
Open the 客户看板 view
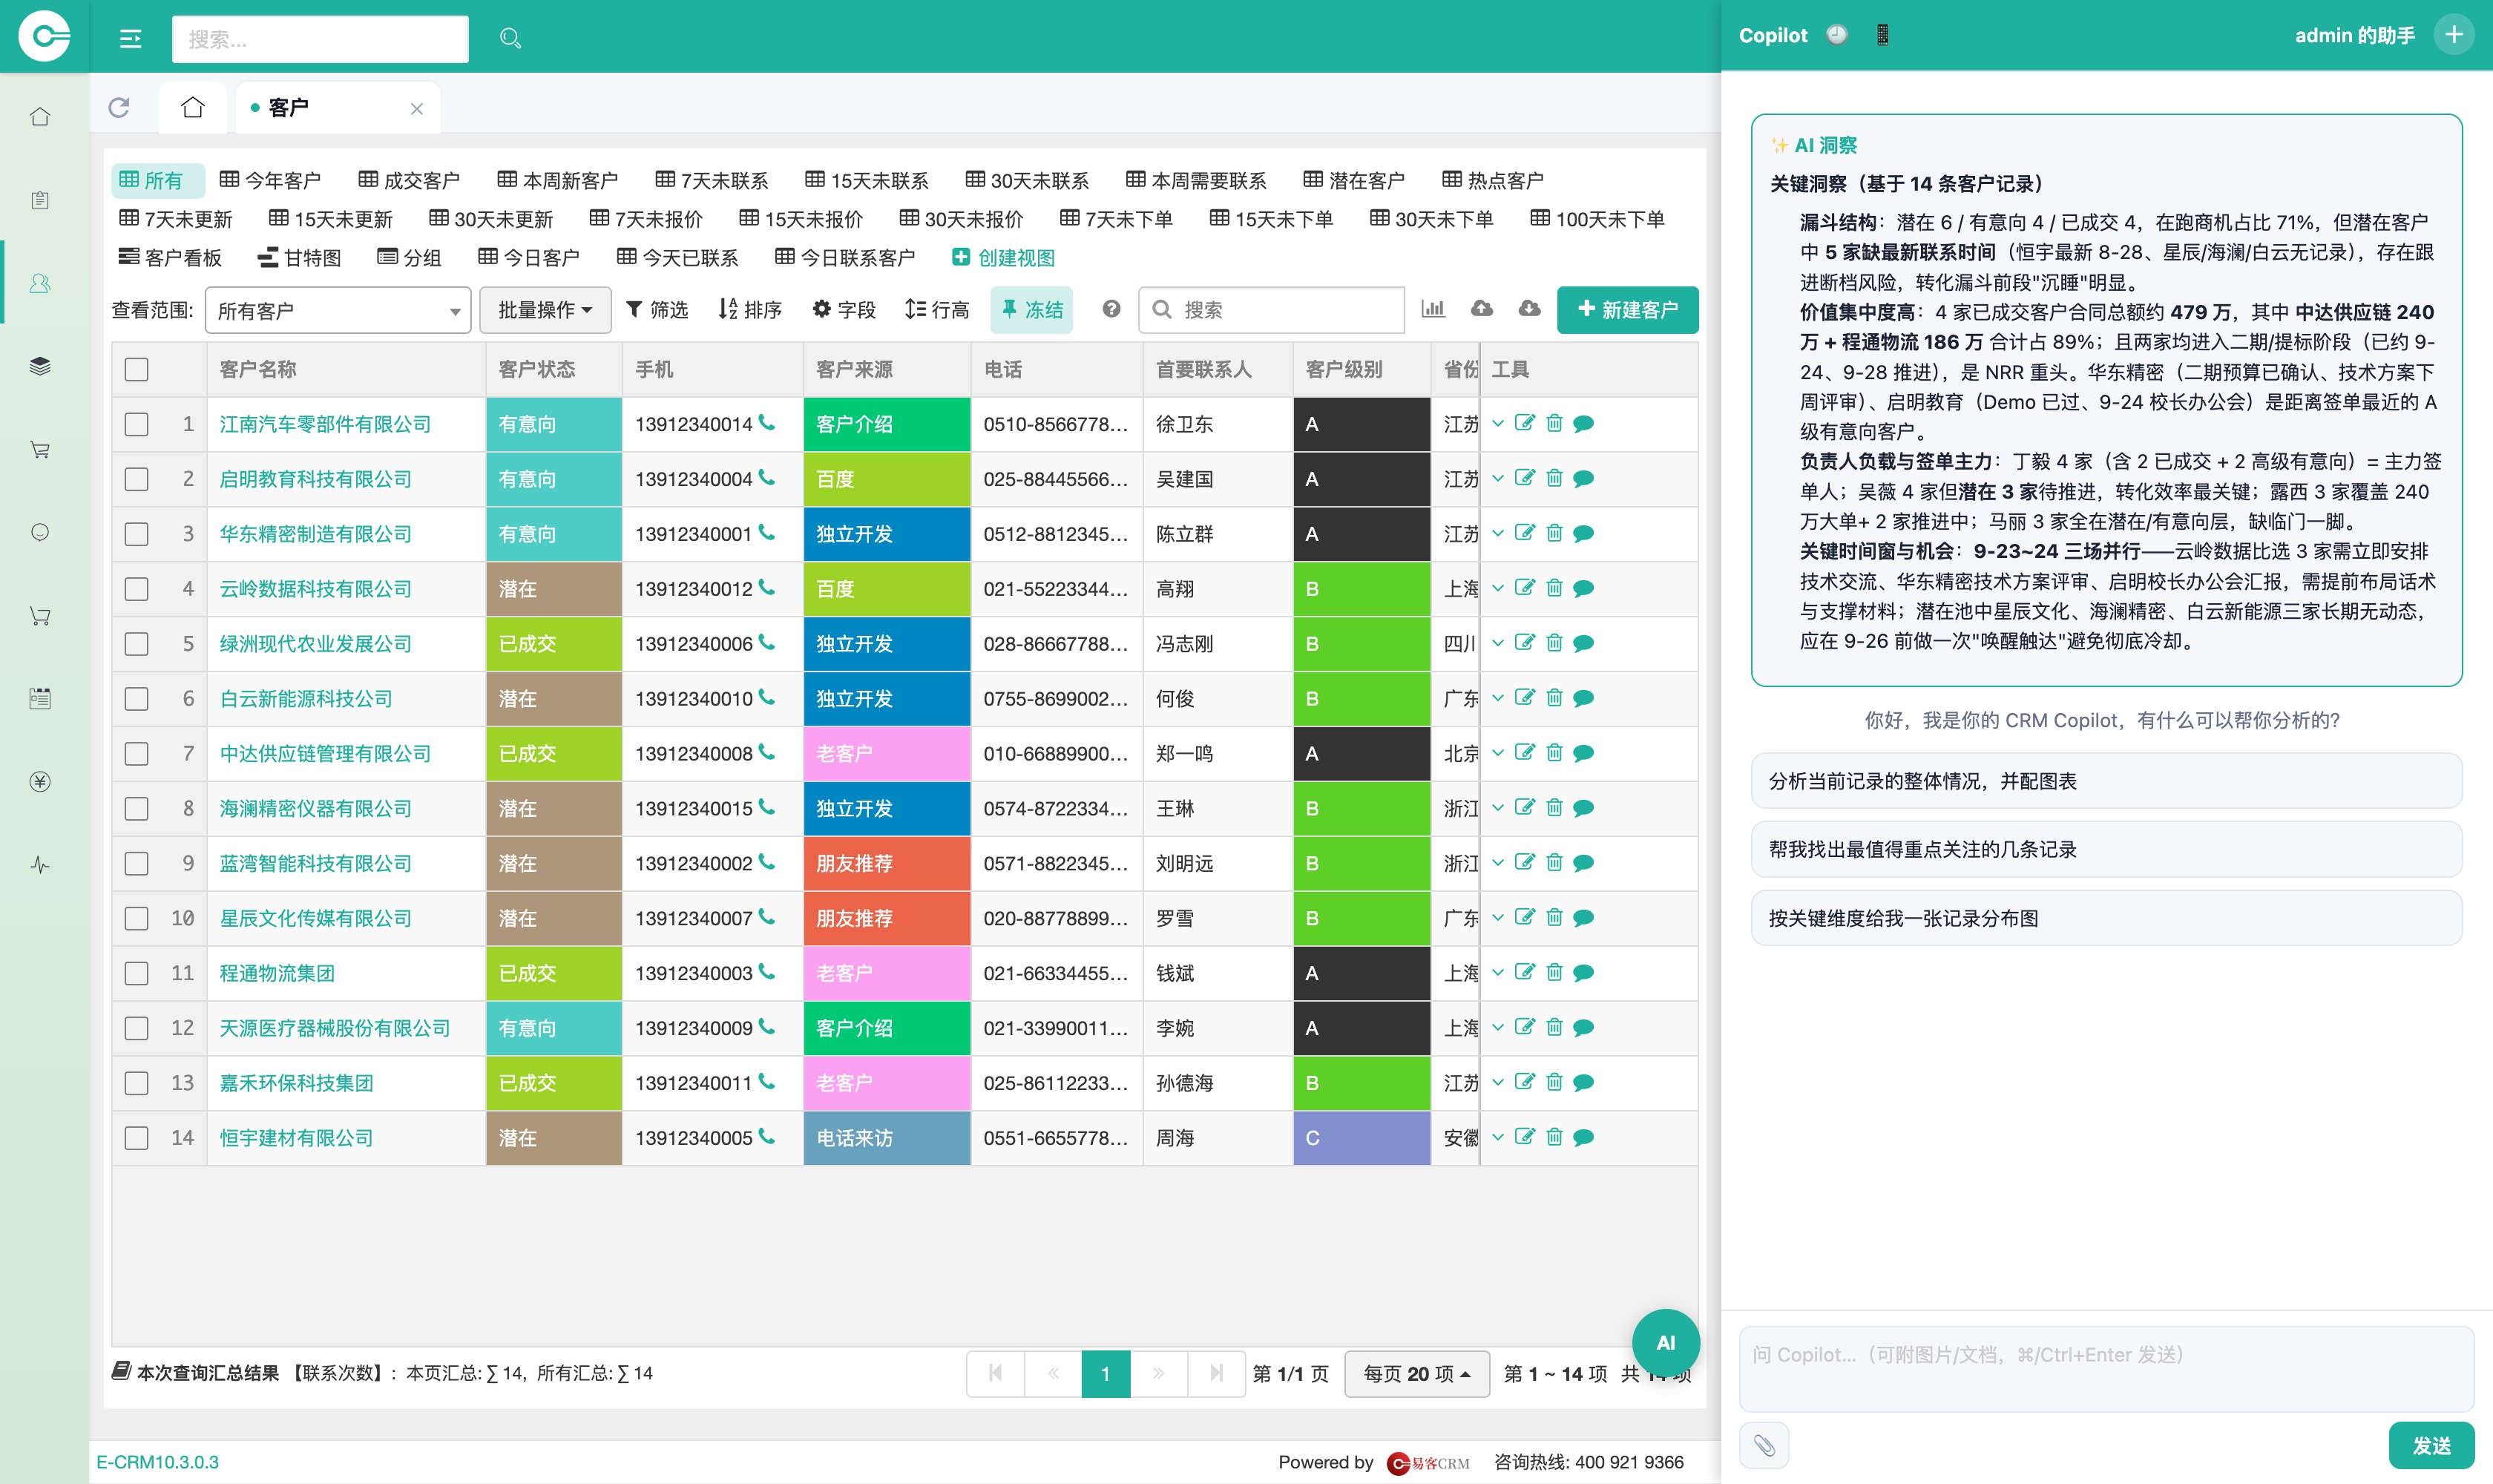click(x=170, y=257)
